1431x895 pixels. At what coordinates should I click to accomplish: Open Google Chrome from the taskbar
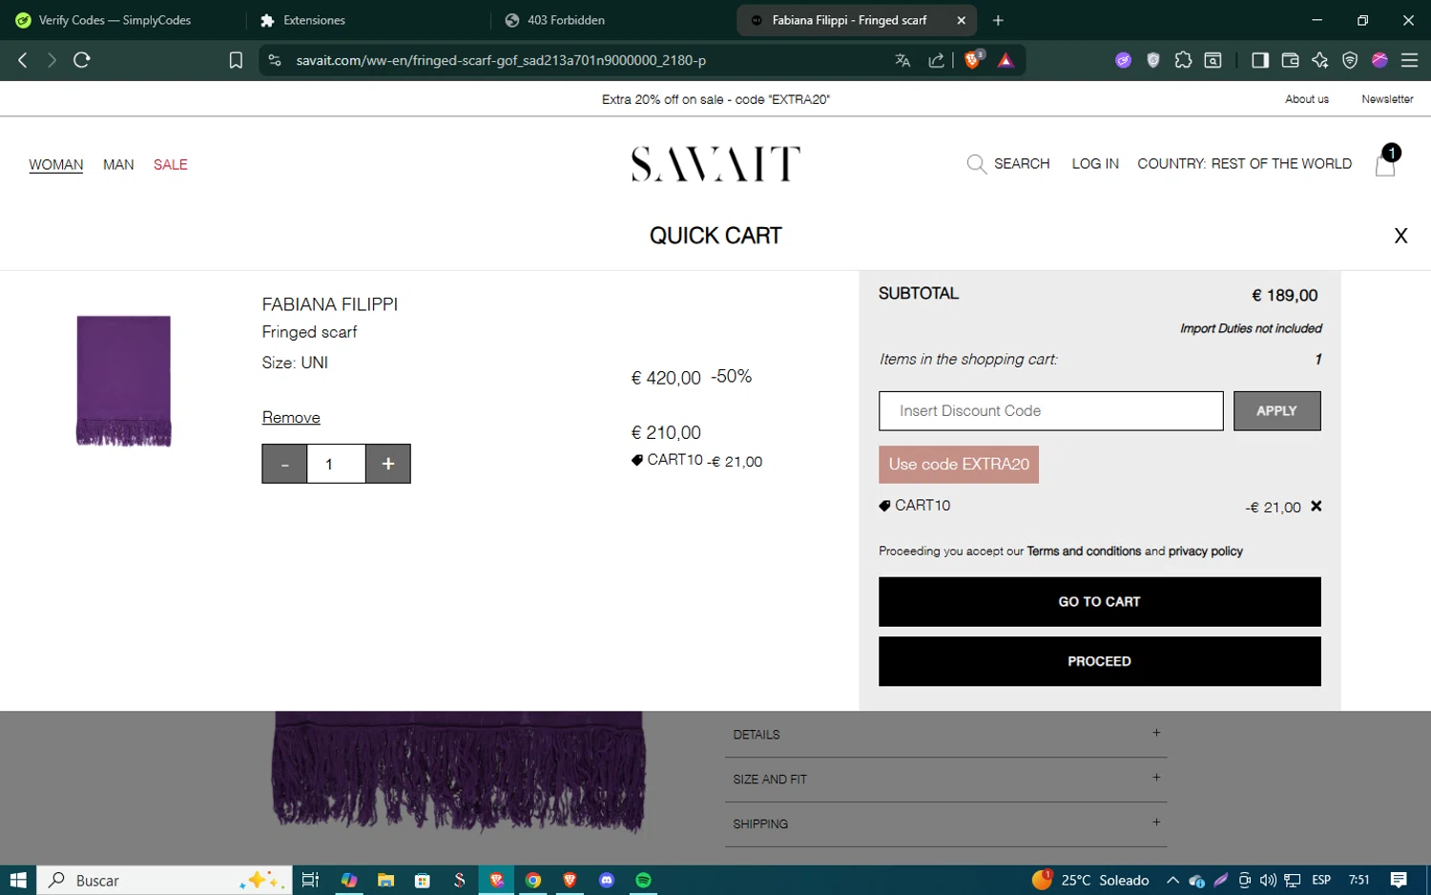[533, 880]
